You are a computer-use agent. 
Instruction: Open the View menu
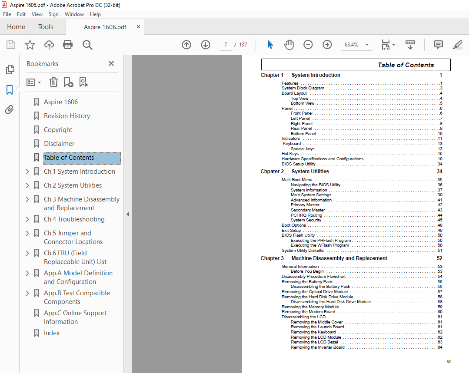click(37, 14)
